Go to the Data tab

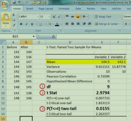(78, 9)
